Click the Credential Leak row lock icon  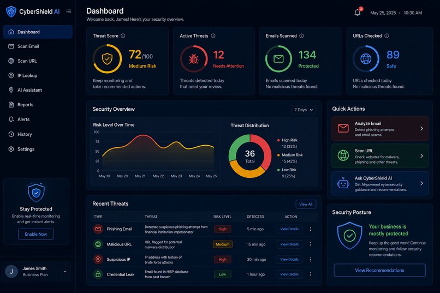(x=98, y=274)
